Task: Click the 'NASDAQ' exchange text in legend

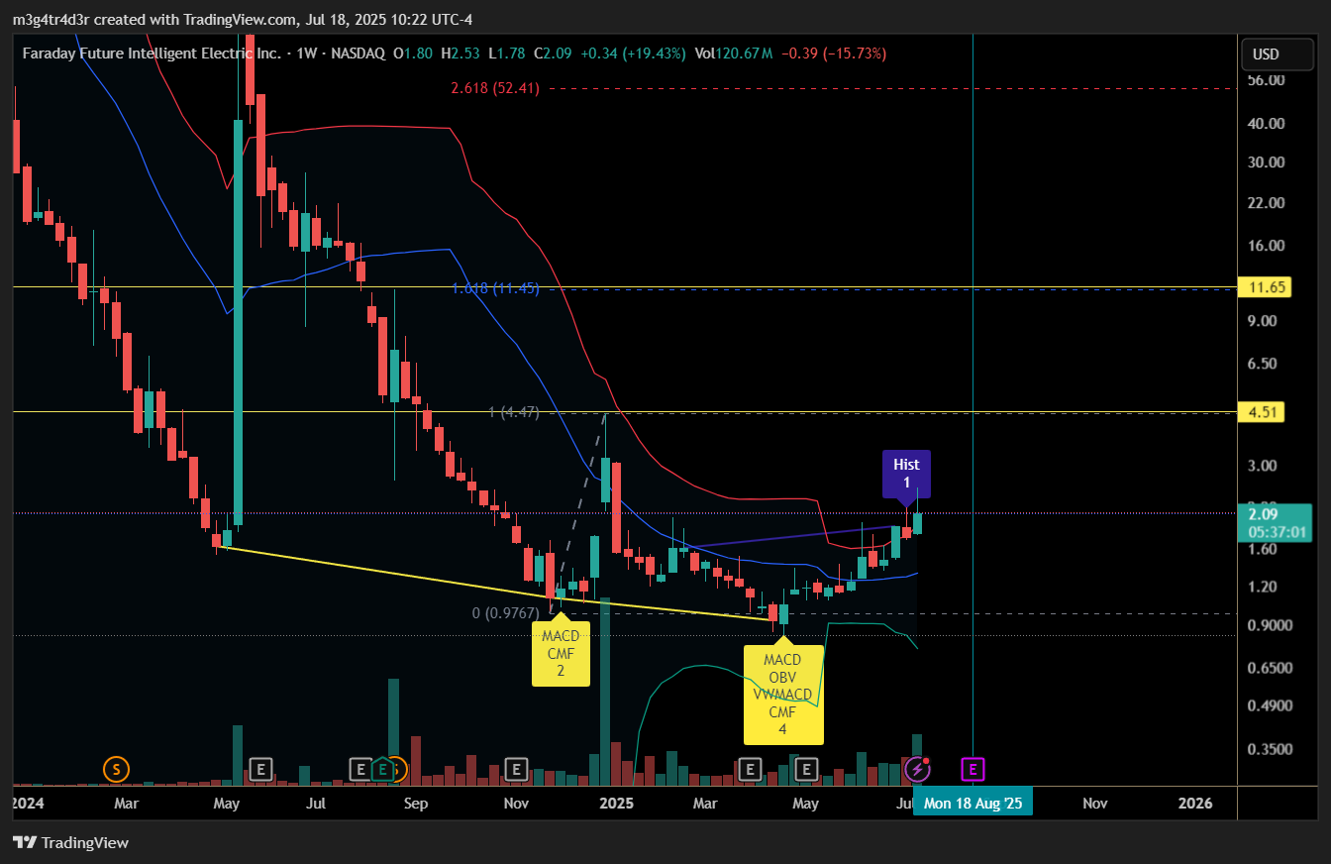Action: pyautogui.click(x=358, y=54)
